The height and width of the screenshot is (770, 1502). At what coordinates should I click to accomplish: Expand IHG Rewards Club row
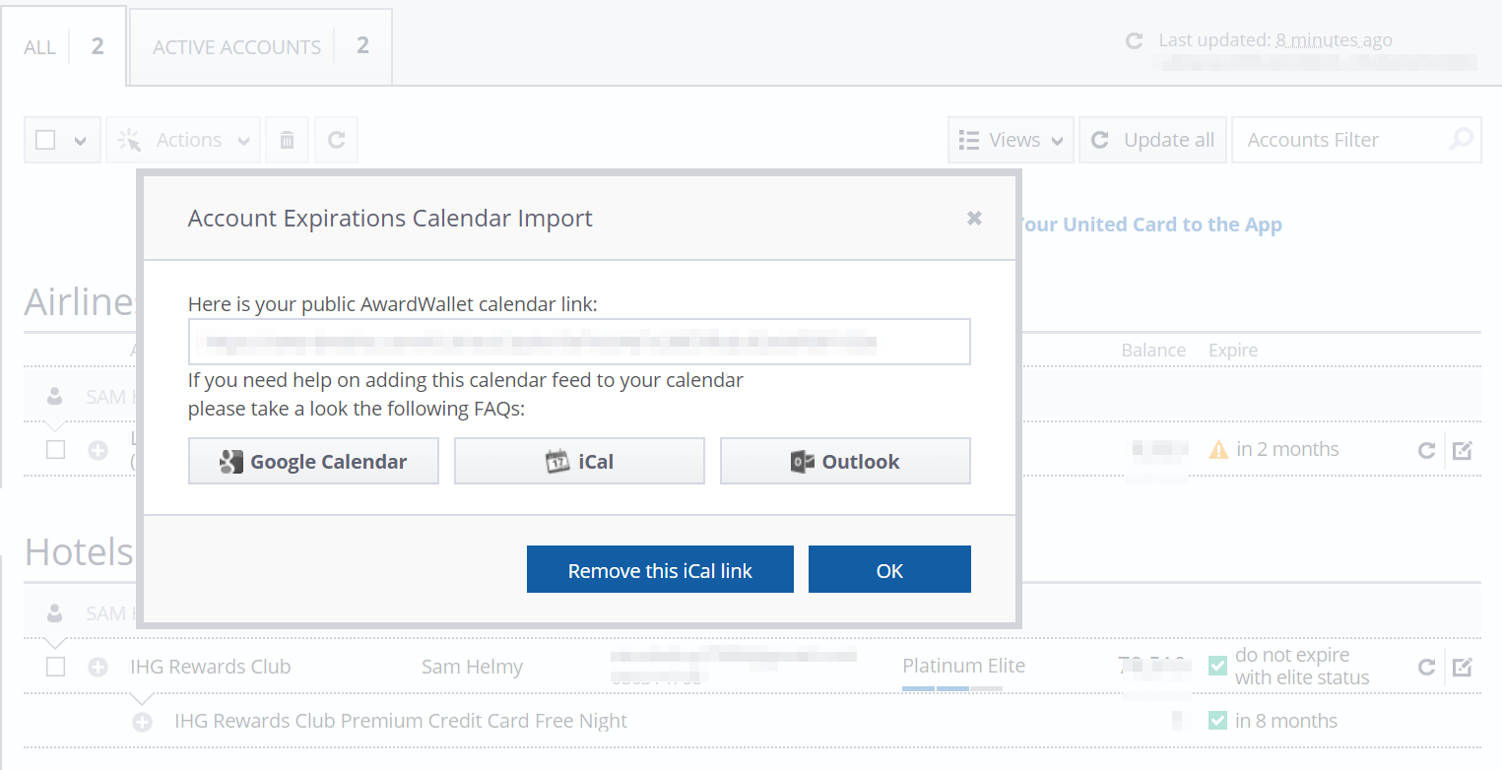[x=98, y=667]
